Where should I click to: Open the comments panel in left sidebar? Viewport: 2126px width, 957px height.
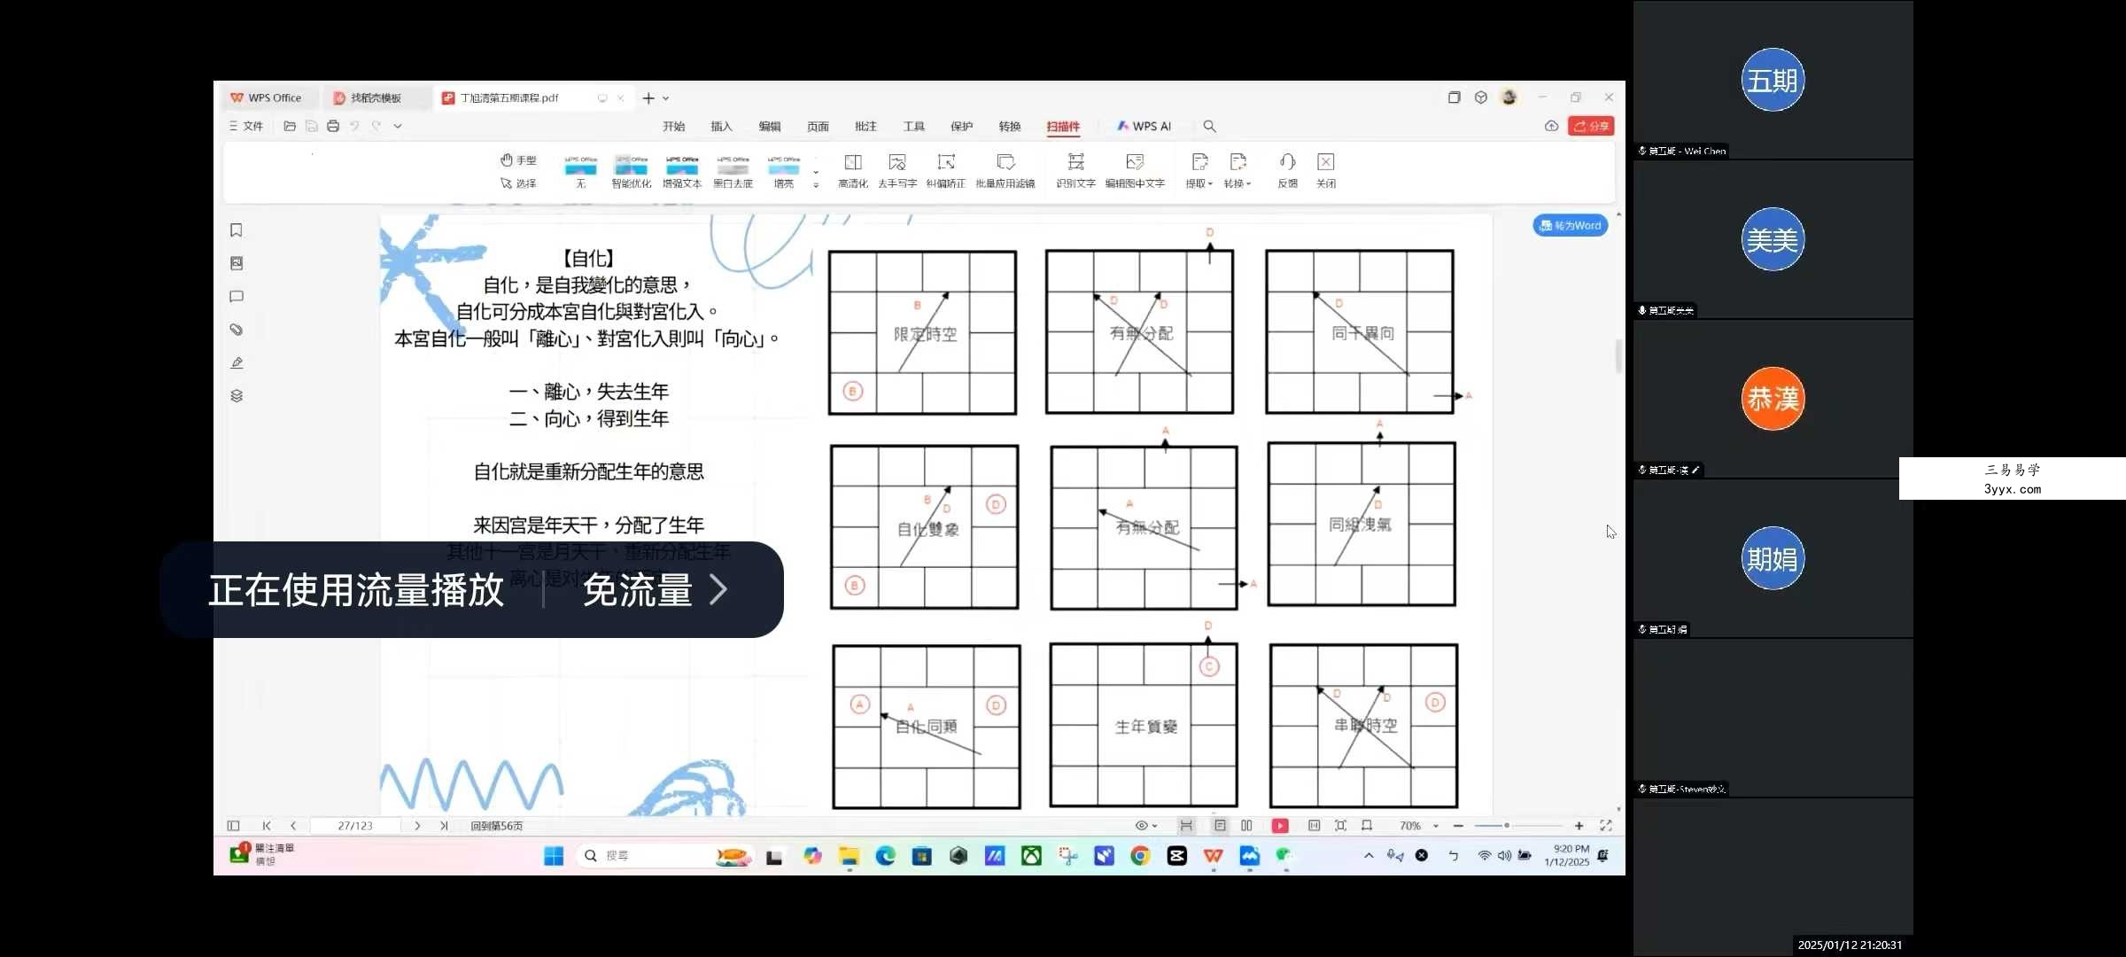point(237,296)
